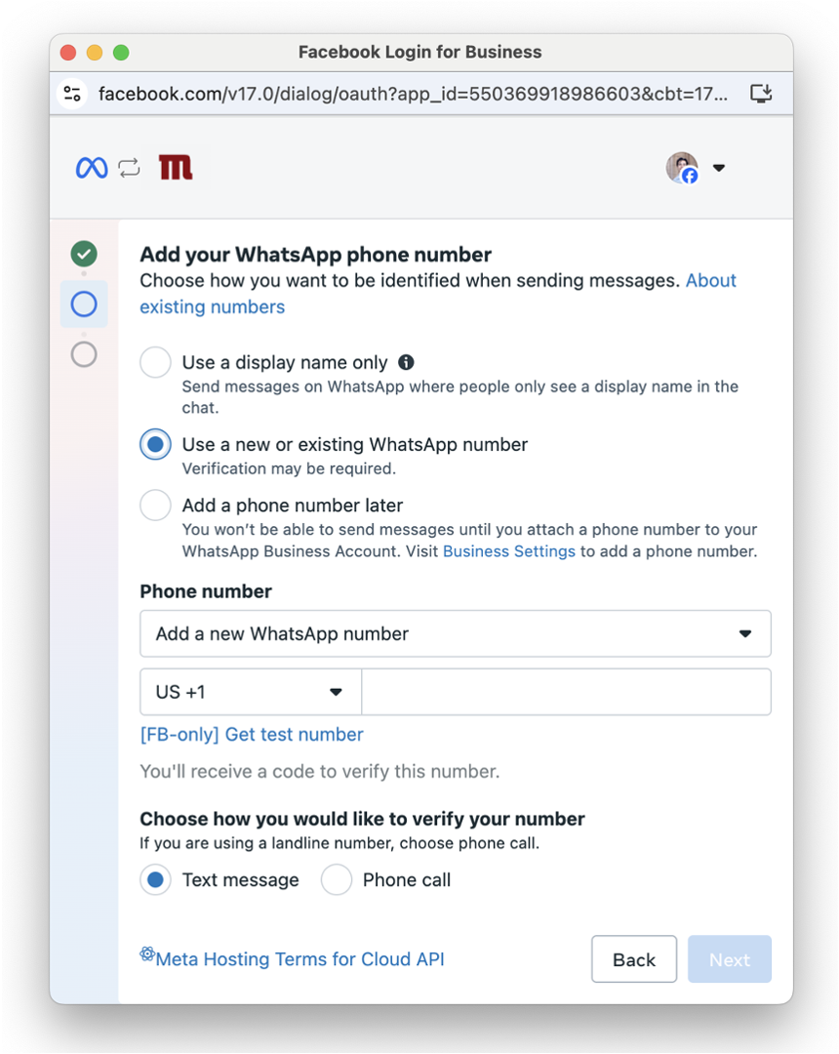
Task: Click the completed step checkmark indicator
Action: [83, 254]
